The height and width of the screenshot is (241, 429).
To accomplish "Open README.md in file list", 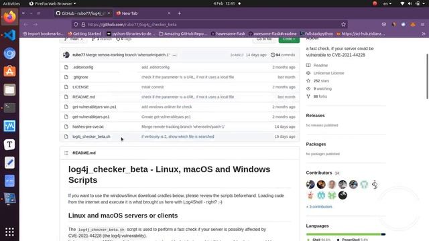I will [84, 97].
